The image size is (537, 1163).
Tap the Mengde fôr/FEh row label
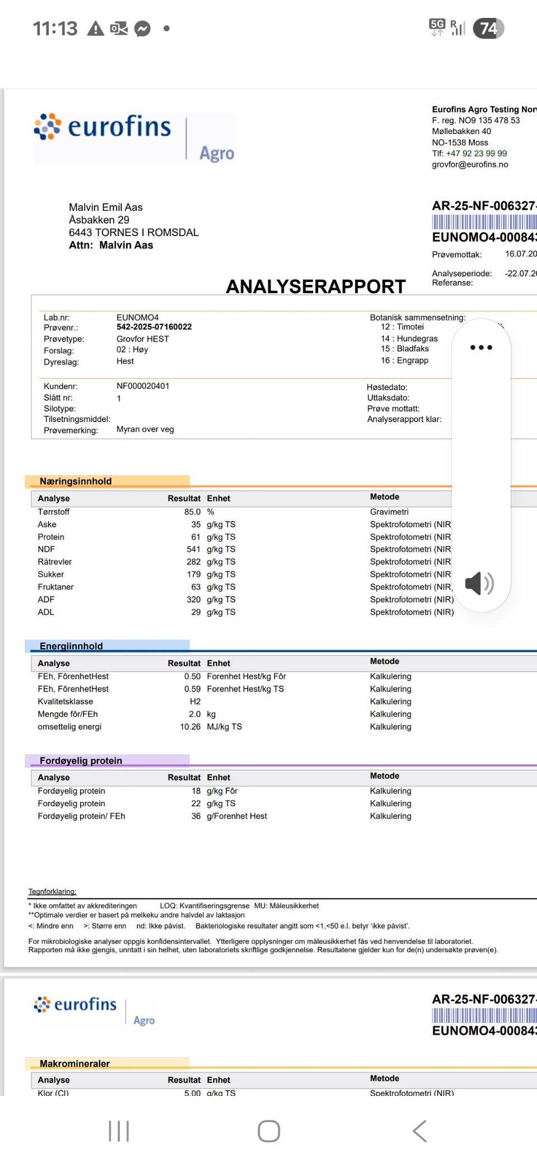[x=68, y=714]
